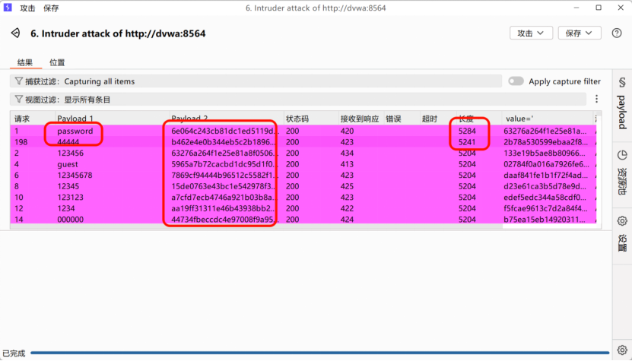Screen dimensions: 632x361
Task: Toggle the Apply capture filter switch
Action: point(516,81)
